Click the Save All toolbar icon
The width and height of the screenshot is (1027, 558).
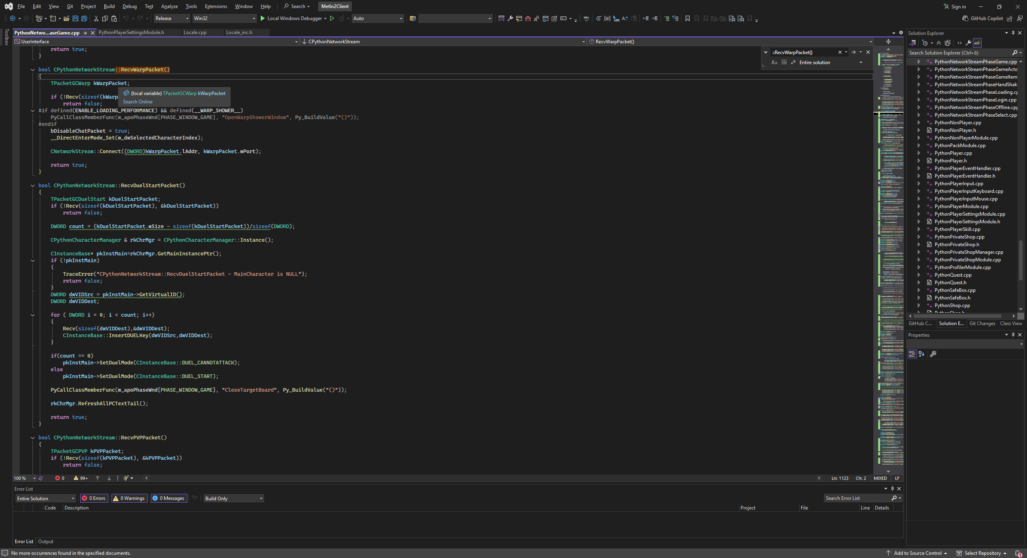(84, 18)
